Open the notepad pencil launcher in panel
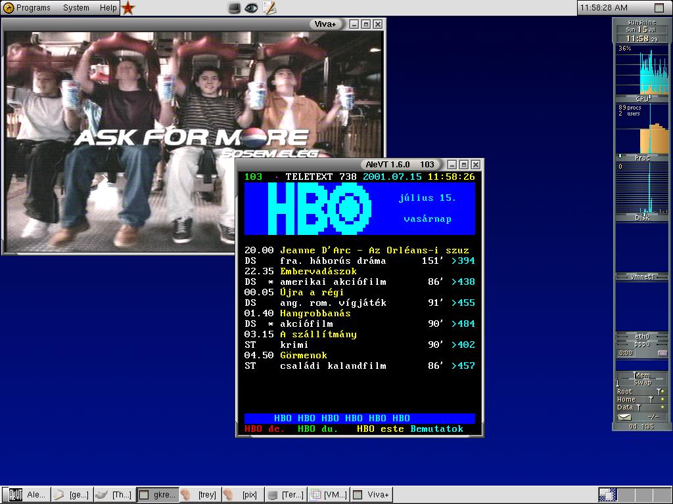The height and width of the screenshot is (504, 673). pyautogui.click(x=269, y=8)
